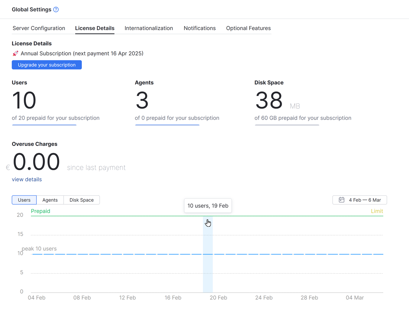Open the Internationalization tab

tap(149, 28)
